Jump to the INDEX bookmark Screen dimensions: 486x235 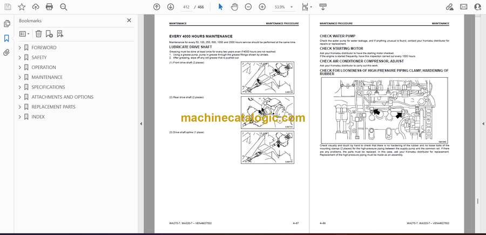(38, 117)
